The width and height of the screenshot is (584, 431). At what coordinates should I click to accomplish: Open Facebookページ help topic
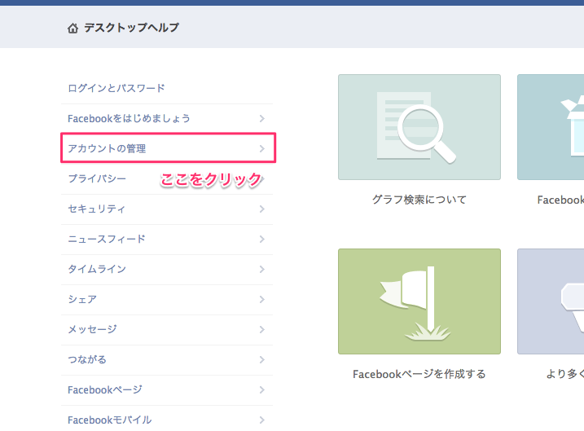point(105,390)
